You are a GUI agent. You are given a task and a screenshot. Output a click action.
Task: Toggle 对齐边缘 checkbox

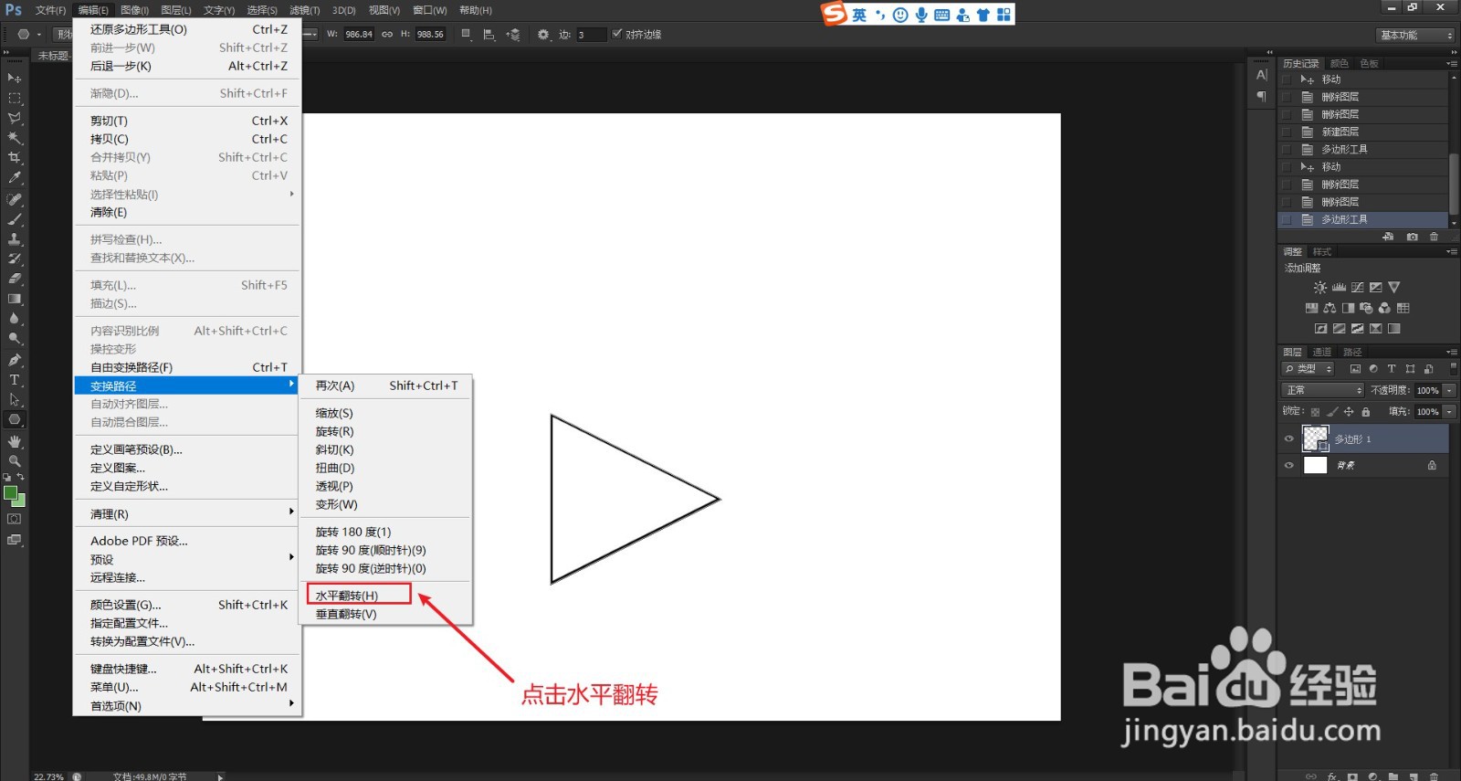point(617,34)
